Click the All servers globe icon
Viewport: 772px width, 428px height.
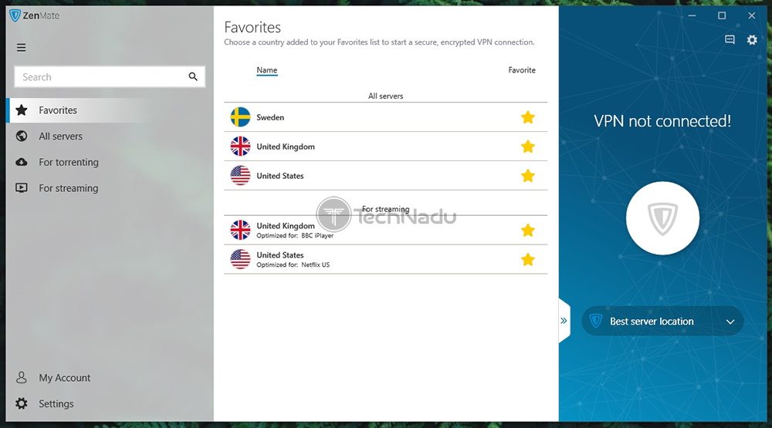click(x=22, y=136)
